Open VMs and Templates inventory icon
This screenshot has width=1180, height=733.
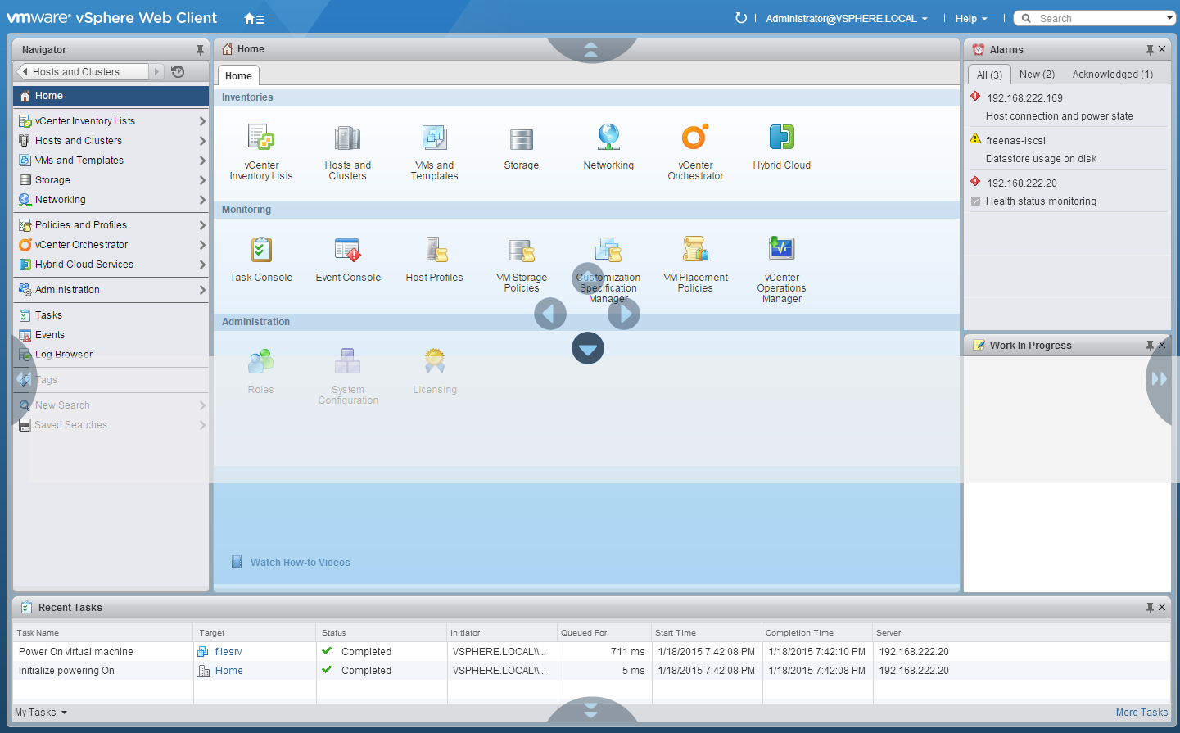click(434, 138)
